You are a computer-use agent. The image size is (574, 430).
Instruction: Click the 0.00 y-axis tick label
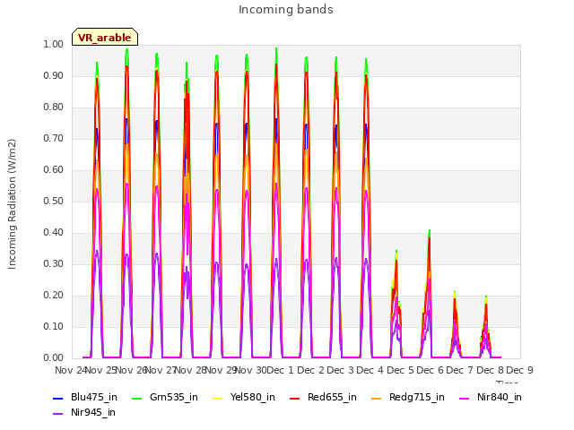pos(54,358)
